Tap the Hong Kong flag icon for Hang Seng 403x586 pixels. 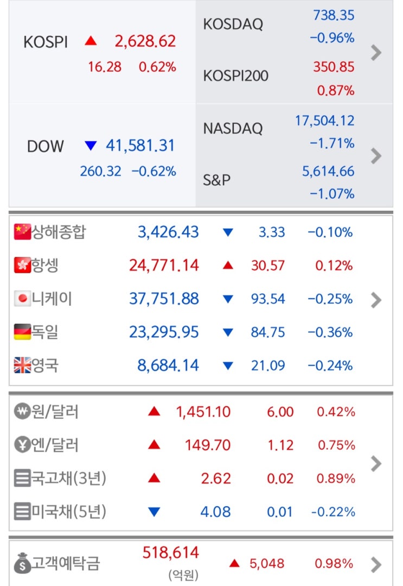point(22,266)
